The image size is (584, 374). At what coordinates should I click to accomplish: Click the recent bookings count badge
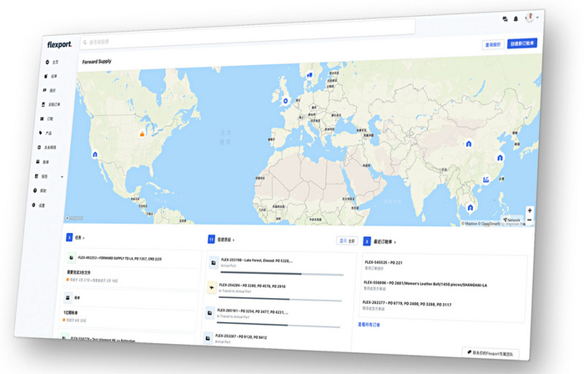367,241
